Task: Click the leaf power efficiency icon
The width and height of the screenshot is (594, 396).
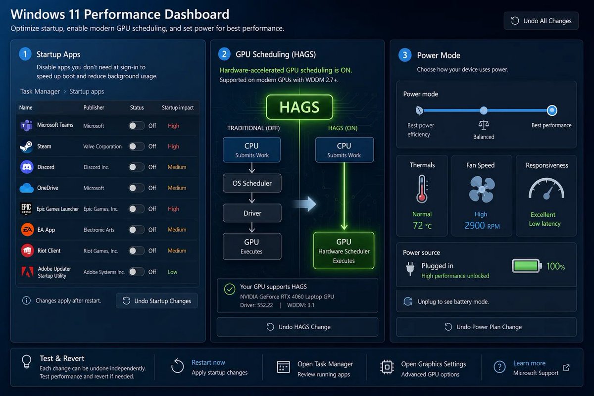Action: [x=419, y=110]
